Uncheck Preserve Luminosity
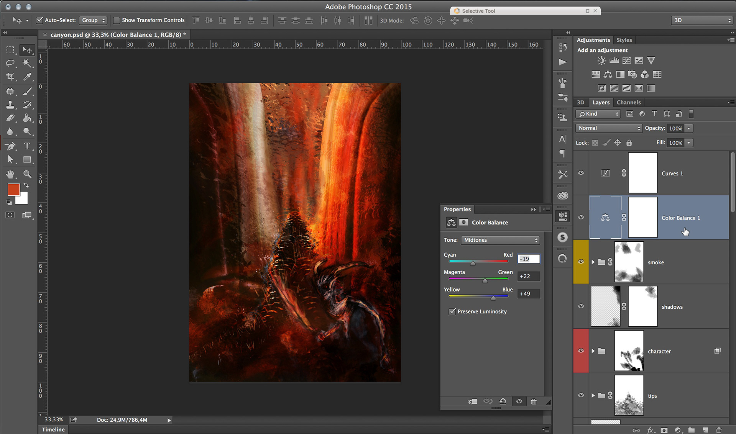This screenshot has height=434, width=736. click(x=452, y=311)
